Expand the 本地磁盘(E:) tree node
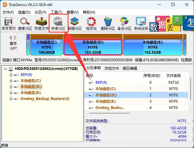Viewport: 194px width, 148px height. tap(11, 93)
